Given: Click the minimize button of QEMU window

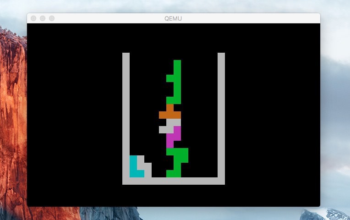Looking at the screenshot, I should (x=43, y=18).
